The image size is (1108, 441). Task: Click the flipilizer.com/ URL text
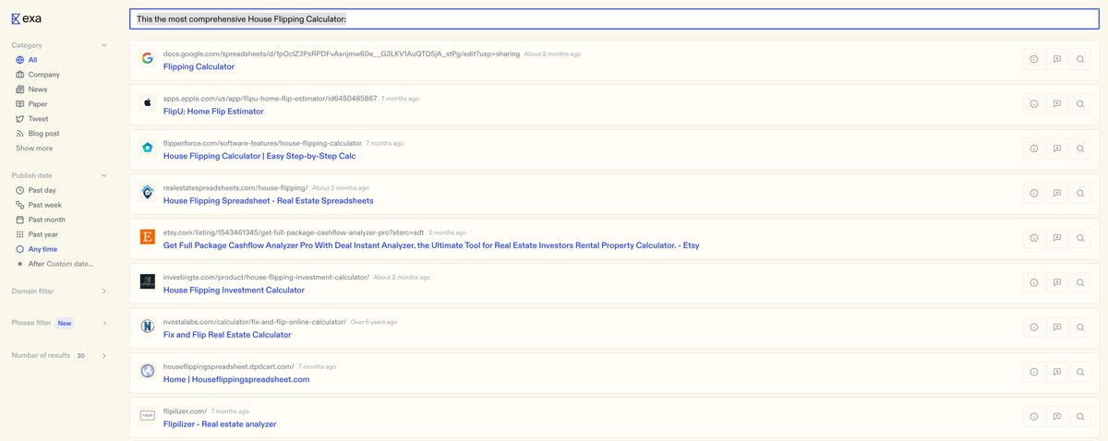click(185, 411)
